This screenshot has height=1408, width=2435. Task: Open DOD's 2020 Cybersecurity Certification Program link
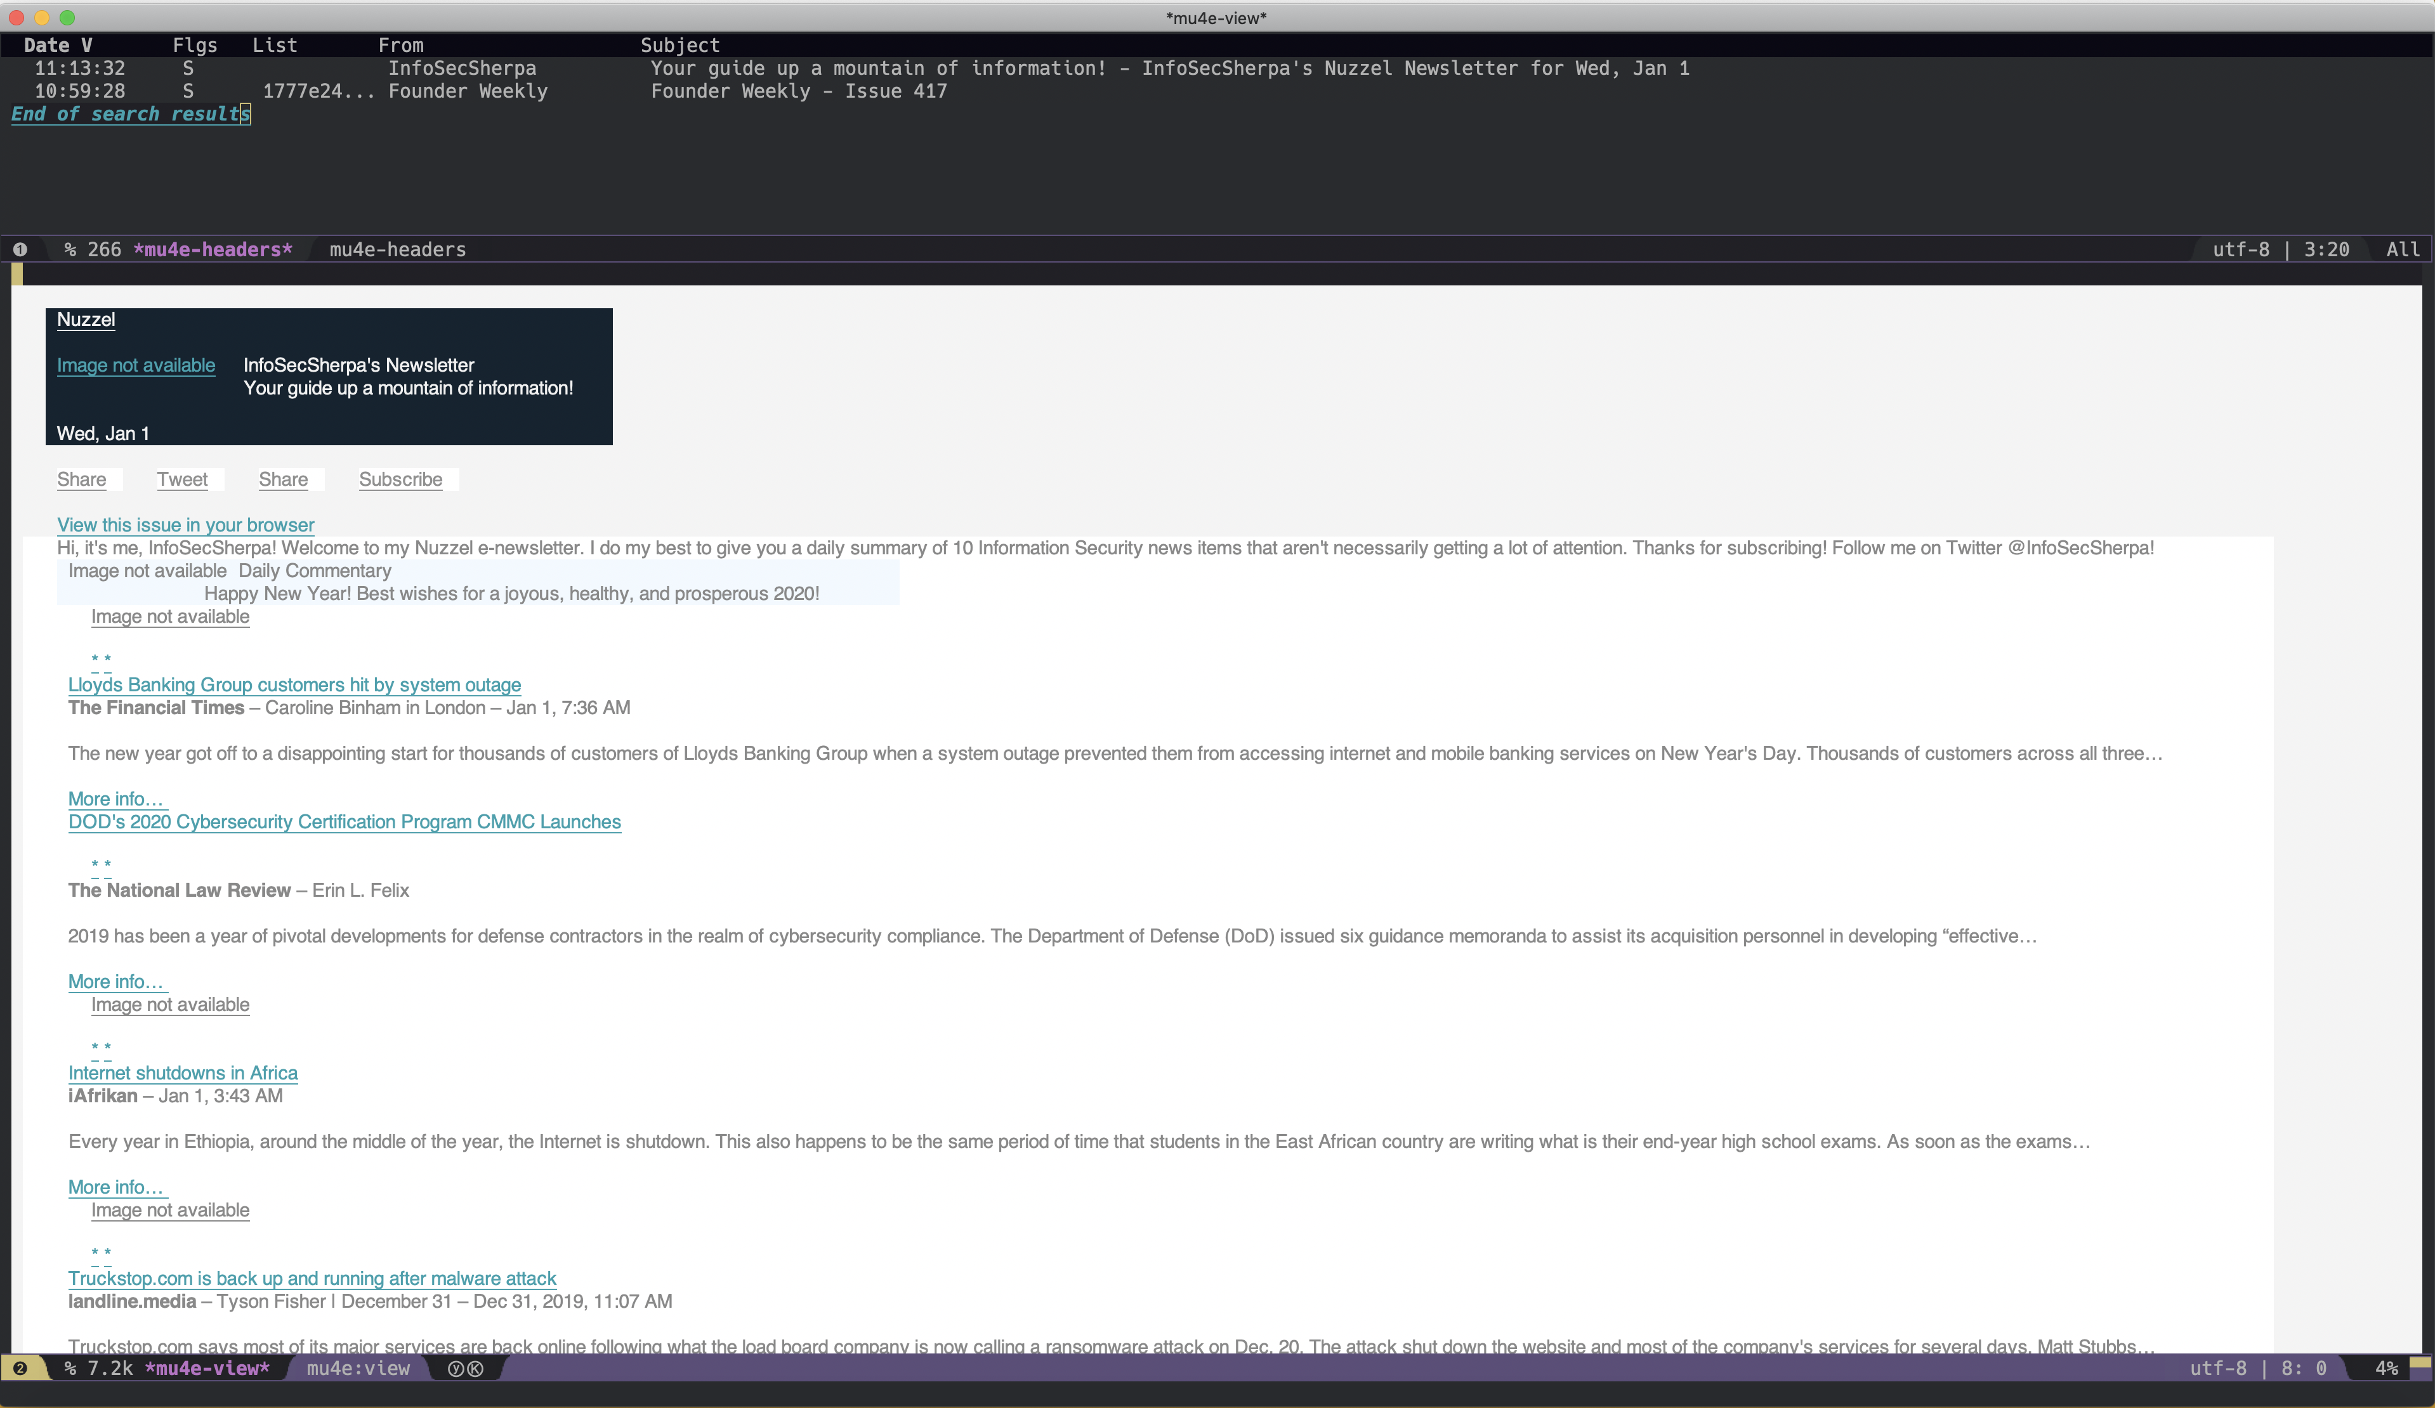344,822
